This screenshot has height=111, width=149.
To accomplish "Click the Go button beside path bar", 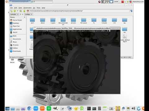I will (131, 11).
